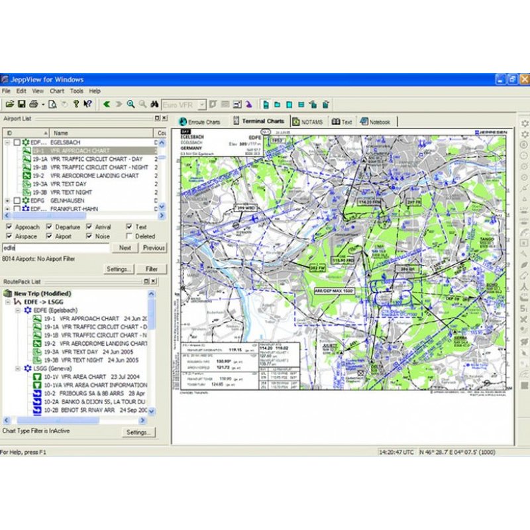
Task: Sort by the ID column header
Action: 26,133
